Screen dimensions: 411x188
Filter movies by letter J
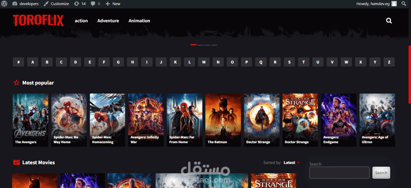161,62
